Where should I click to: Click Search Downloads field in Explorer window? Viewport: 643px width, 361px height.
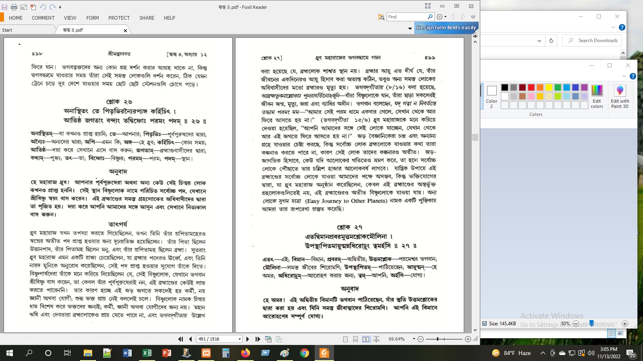(x=592, y=41)
